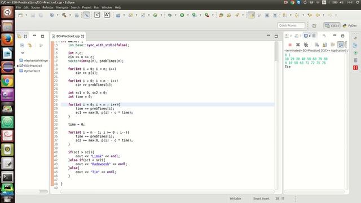Viewport: 361px width, 203px height.
Task: Click the editor horizontal scrollbar
Action: [x=168, y=192]
